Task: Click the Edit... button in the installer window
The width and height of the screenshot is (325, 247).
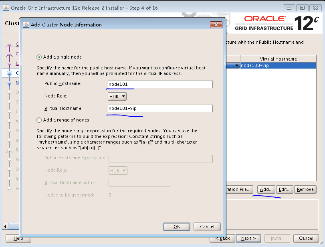Action: click(x=285, y=189)
